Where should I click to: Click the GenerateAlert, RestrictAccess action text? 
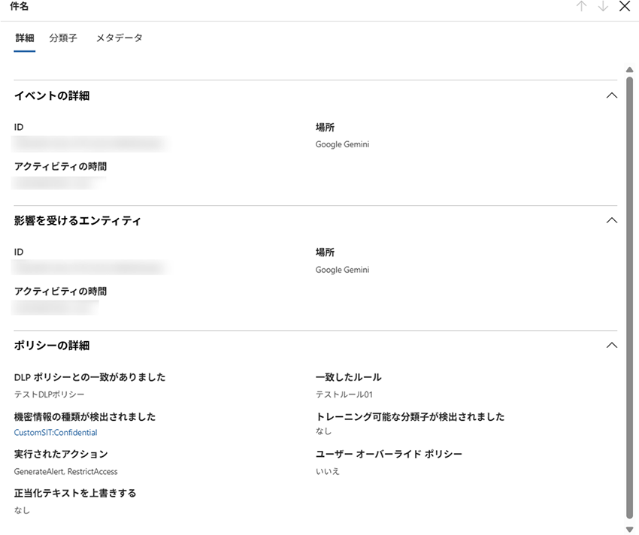coord(66,472)
